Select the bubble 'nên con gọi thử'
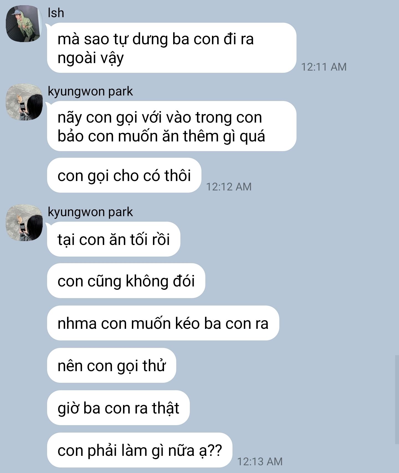This screenshot has height=473, width=399. pyautogui.click(x=111, y=365)
